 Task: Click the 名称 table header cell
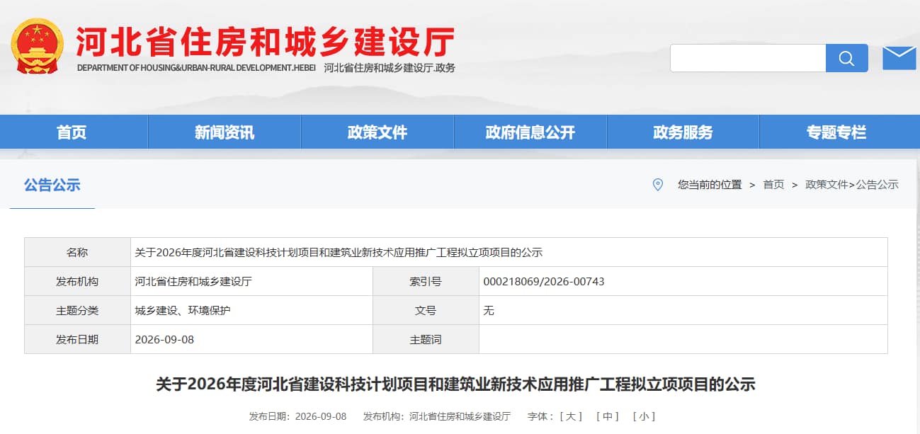pos(77,252)
